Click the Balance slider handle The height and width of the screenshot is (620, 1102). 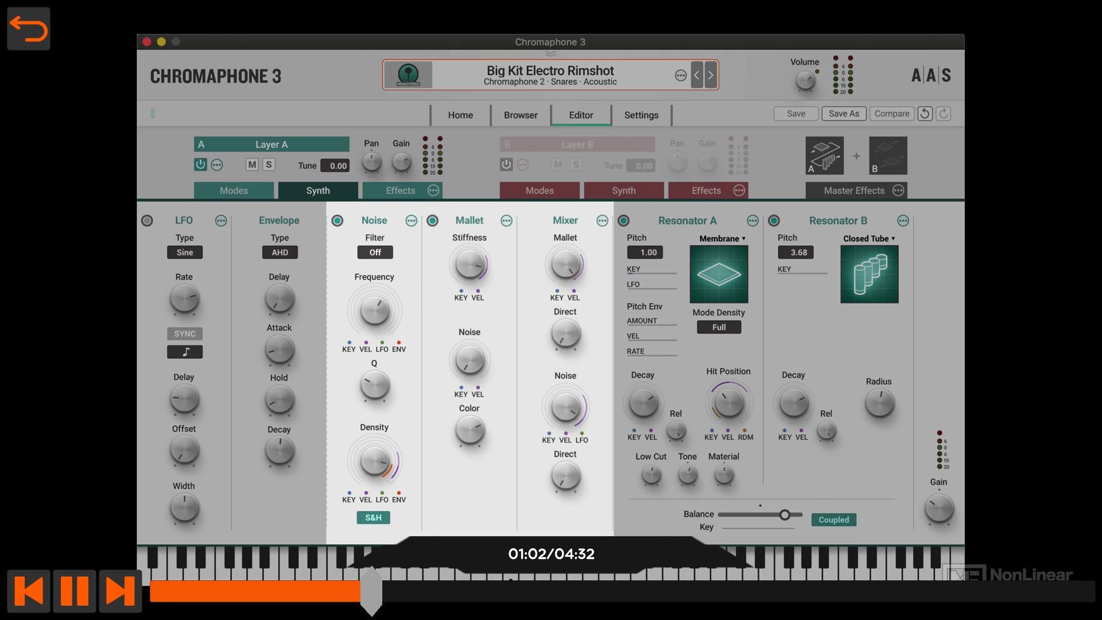pyautogui.click(x=785, y=515)
